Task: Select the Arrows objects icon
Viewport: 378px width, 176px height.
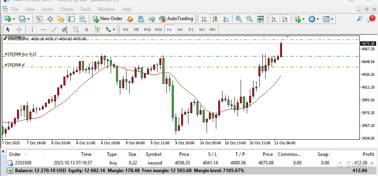Action: coord(108,30)
